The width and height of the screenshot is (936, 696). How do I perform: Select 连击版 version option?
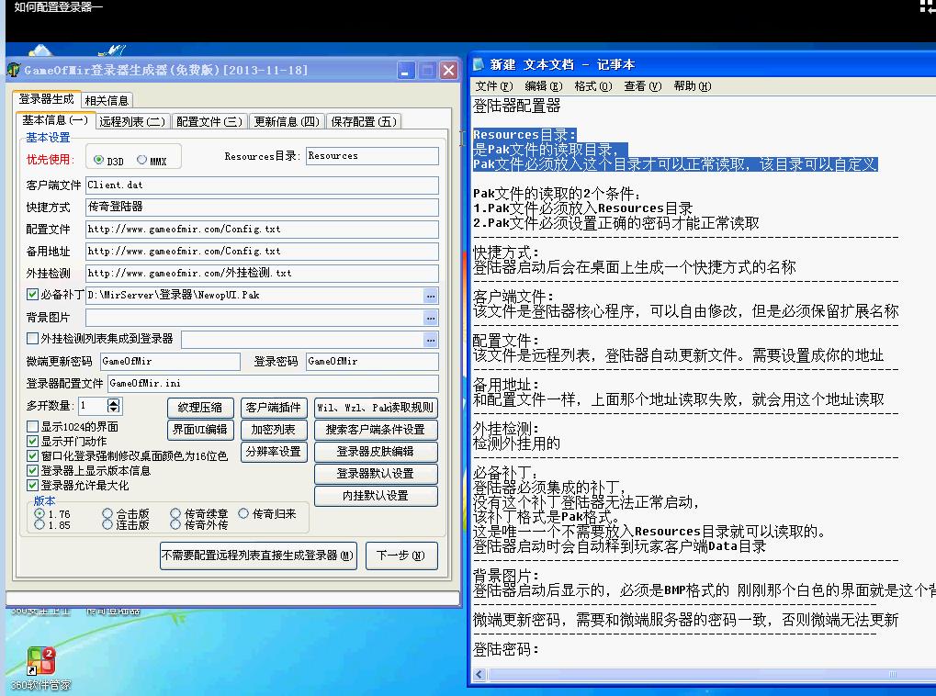(x=107, y=524)
